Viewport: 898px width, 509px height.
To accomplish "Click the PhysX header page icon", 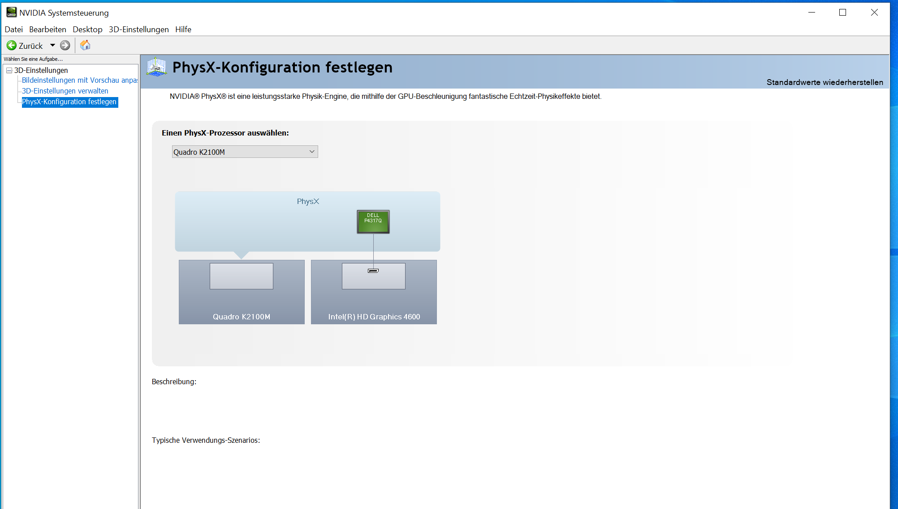I will pyautogui.click(x=157, y=67).
